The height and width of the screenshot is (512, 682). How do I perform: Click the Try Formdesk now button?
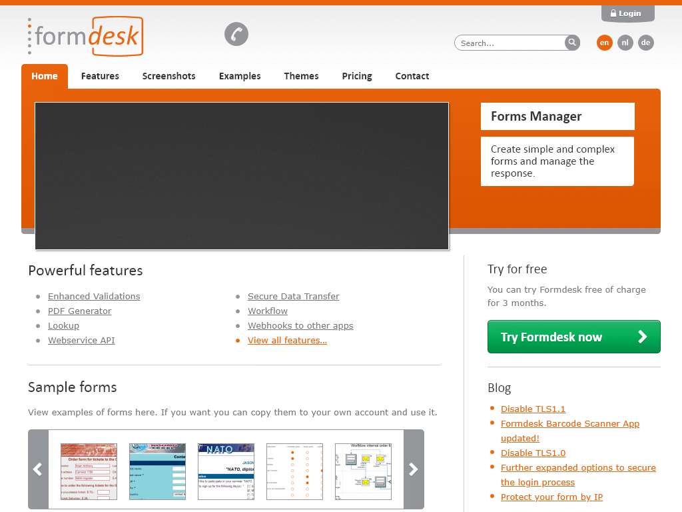click(x=573, y=337)
